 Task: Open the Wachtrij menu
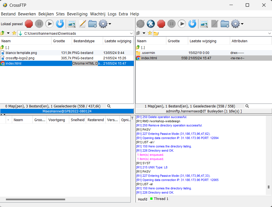(98, 14)
